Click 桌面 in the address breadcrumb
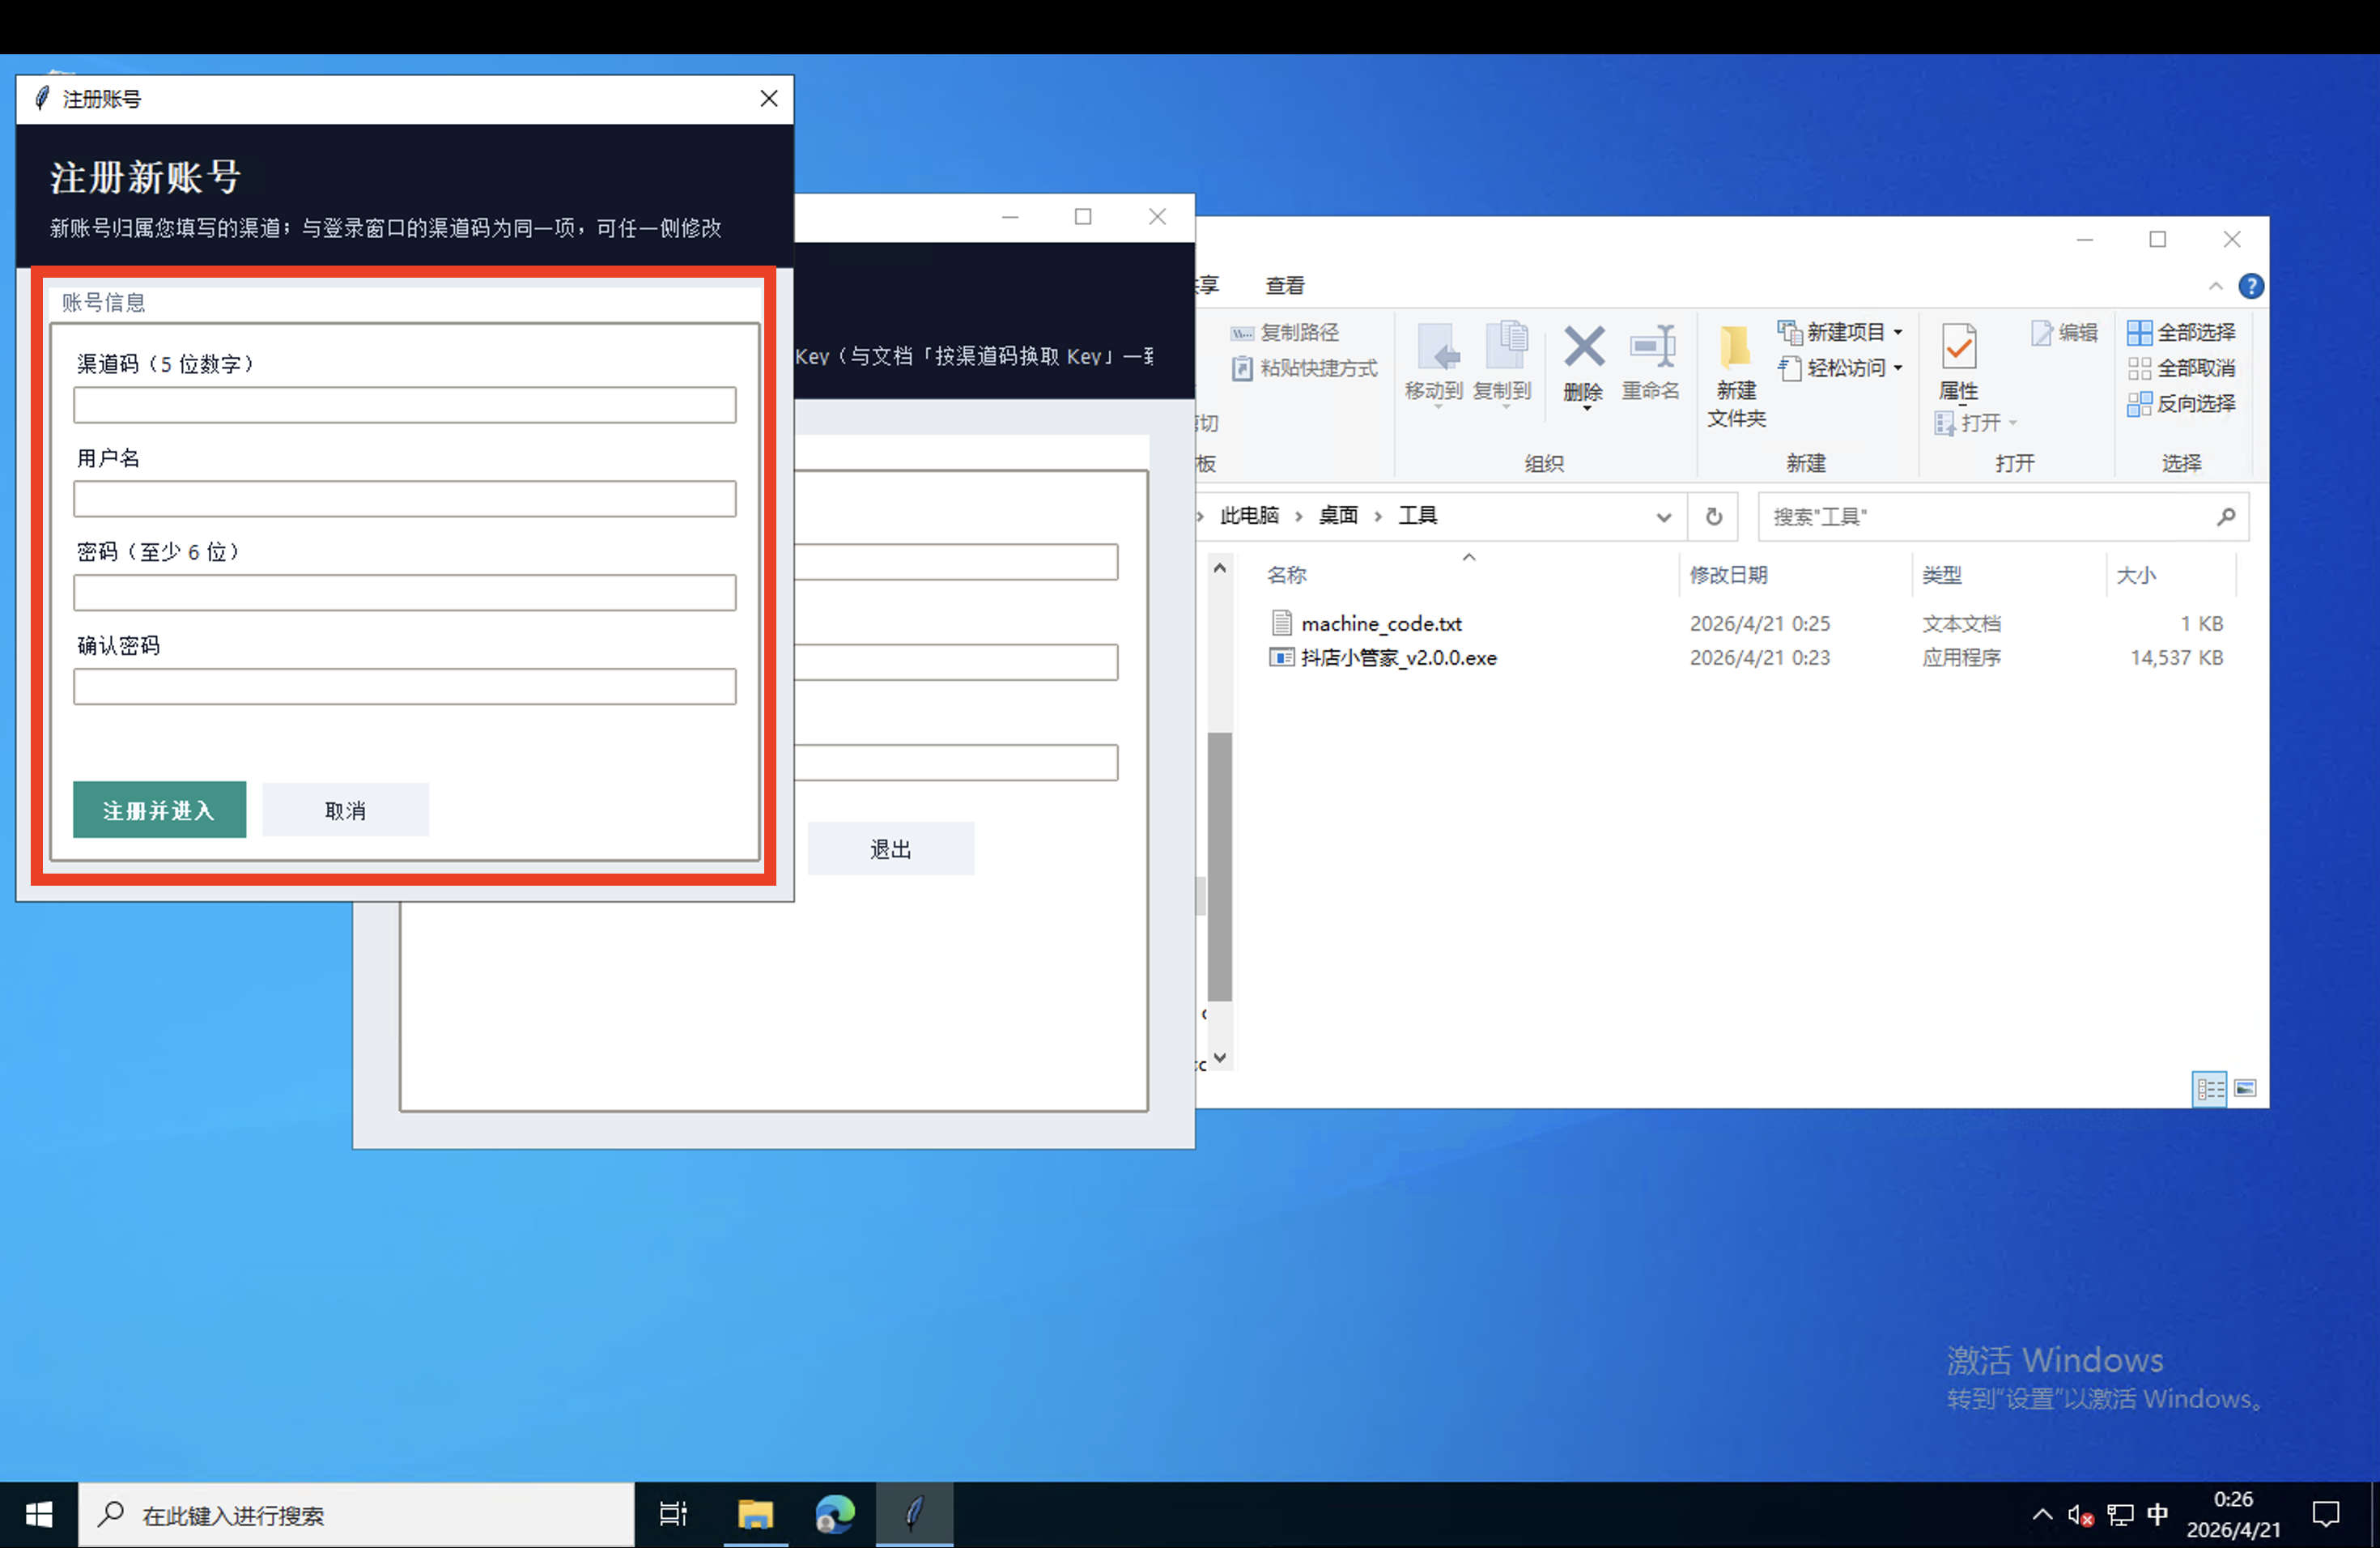This screenshot has width=2380, height=1548. (x=1338, y=516)
